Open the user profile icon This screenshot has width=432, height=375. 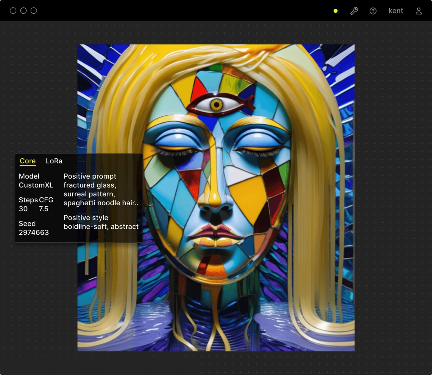click(x=418, y=11)
